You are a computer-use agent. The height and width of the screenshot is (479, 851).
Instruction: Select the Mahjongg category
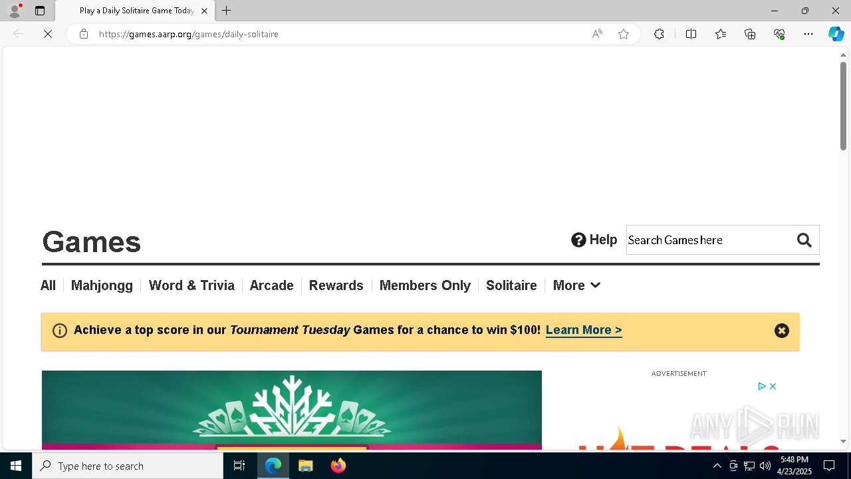click(x=102, y=285)
